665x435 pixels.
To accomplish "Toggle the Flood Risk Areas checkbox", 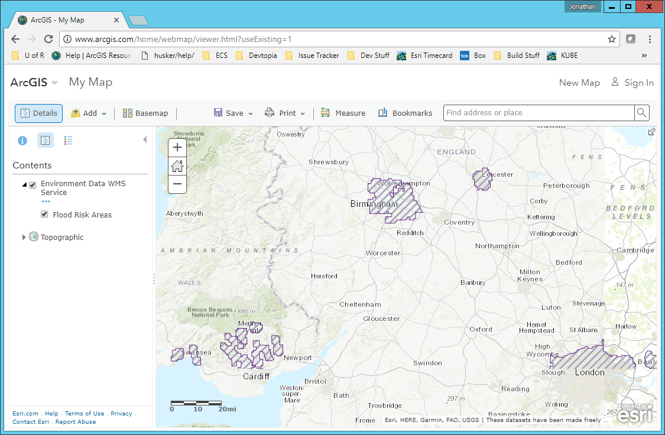I will tap(44, 215).
